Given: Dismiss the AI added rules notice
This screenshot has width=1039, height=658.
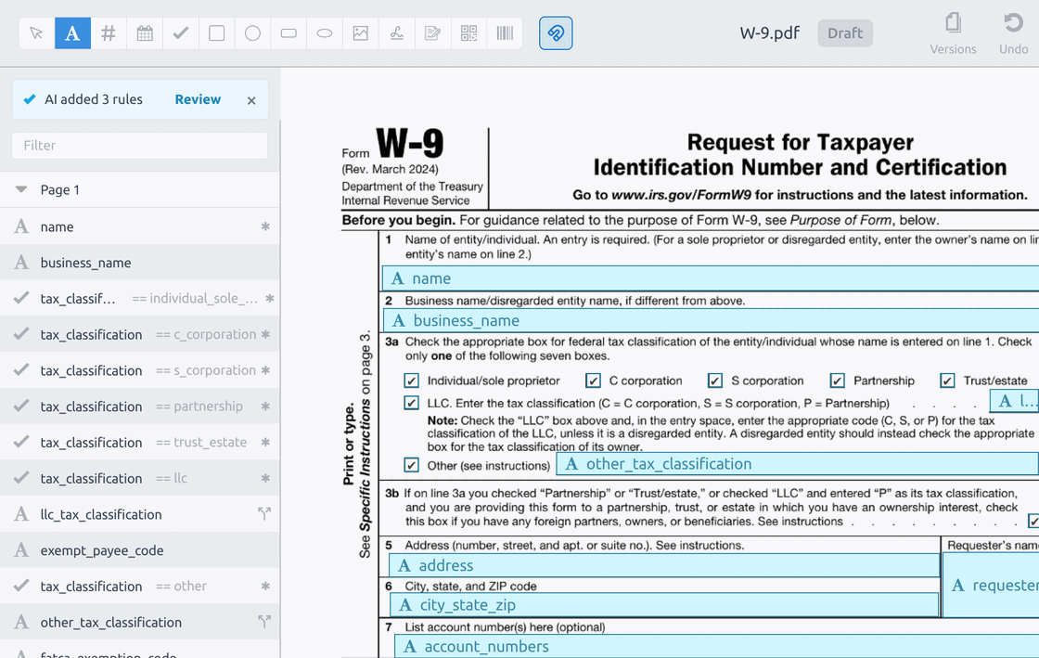Looking at the screenshot, I should [251, 101].
